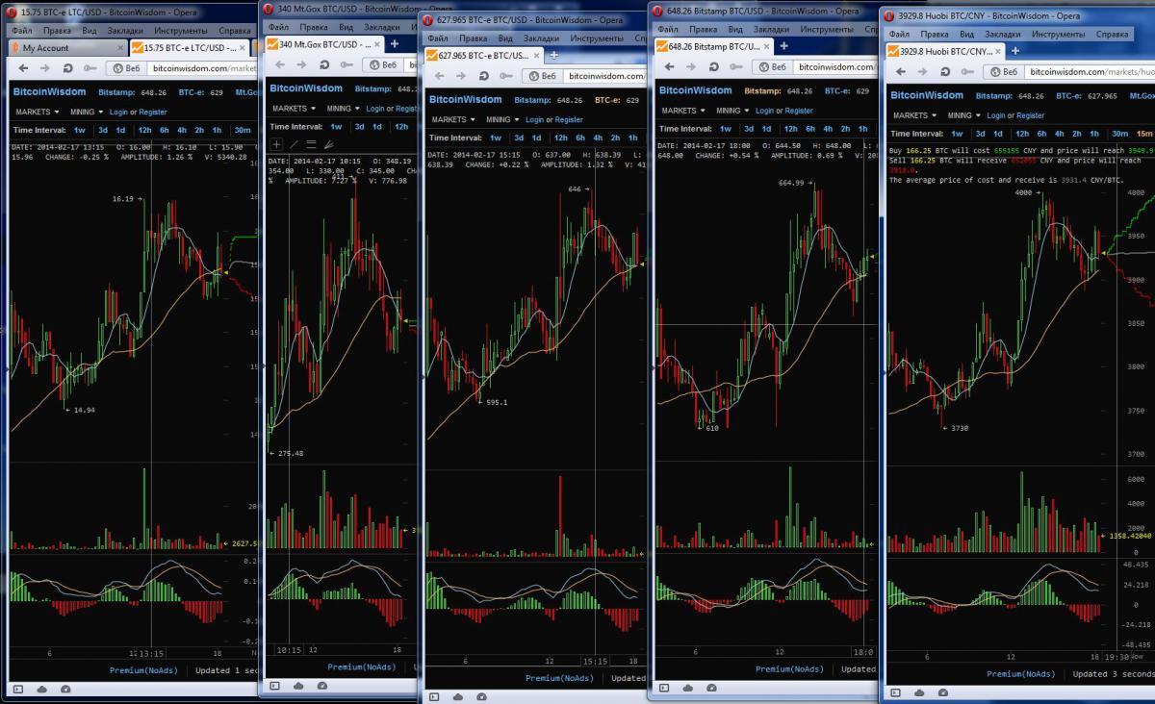Open Справка menu in Huobi window

(1113, 35)
